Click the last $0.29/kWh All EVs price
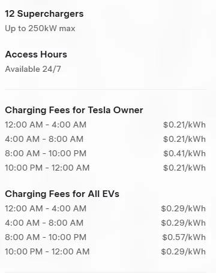Screen dimensions: 216x273 point(184,251)
